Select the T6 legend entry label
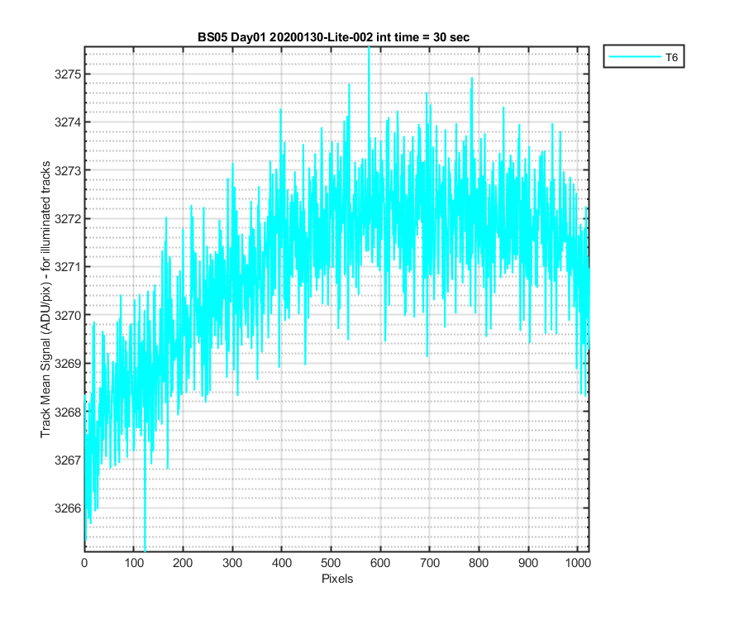The height and width of the screenshot is (620, 744). pyautogui.click(x=671, y=57)
